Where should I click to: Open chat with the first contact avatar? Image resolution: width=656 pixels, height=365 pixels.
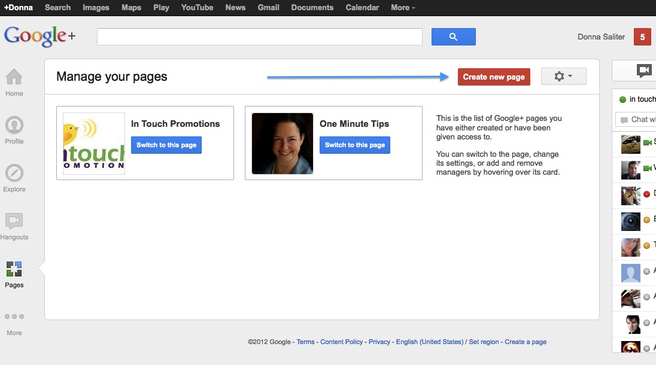pyautogui.click(x=630, y=145)
